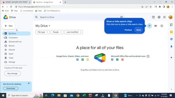Screen dimensions: 175x98
Task: Collapse side panel chevron at bottom right
Action: coord(171,89)
